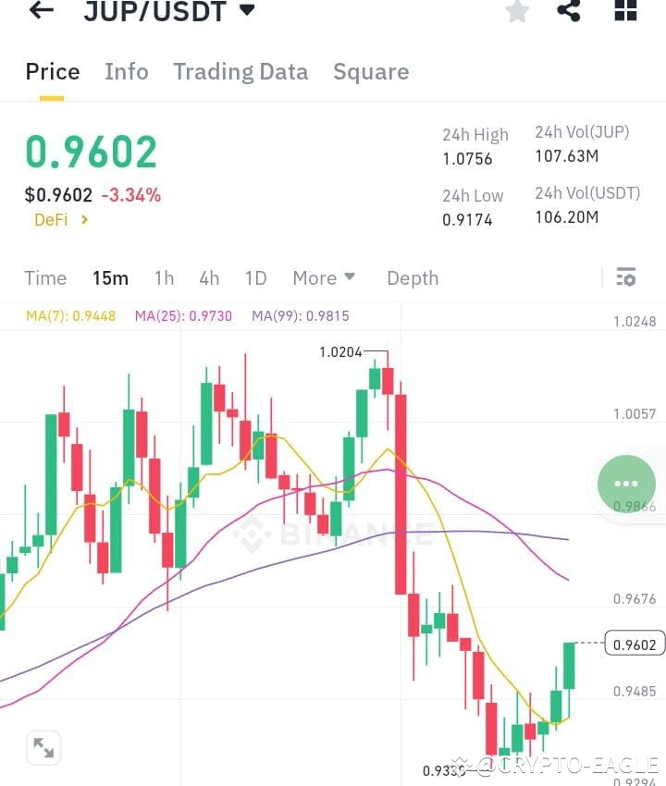
Task: Tap the fullscreen expand icon on the chart
Action: pyautogui.click(x=43, y=749)
